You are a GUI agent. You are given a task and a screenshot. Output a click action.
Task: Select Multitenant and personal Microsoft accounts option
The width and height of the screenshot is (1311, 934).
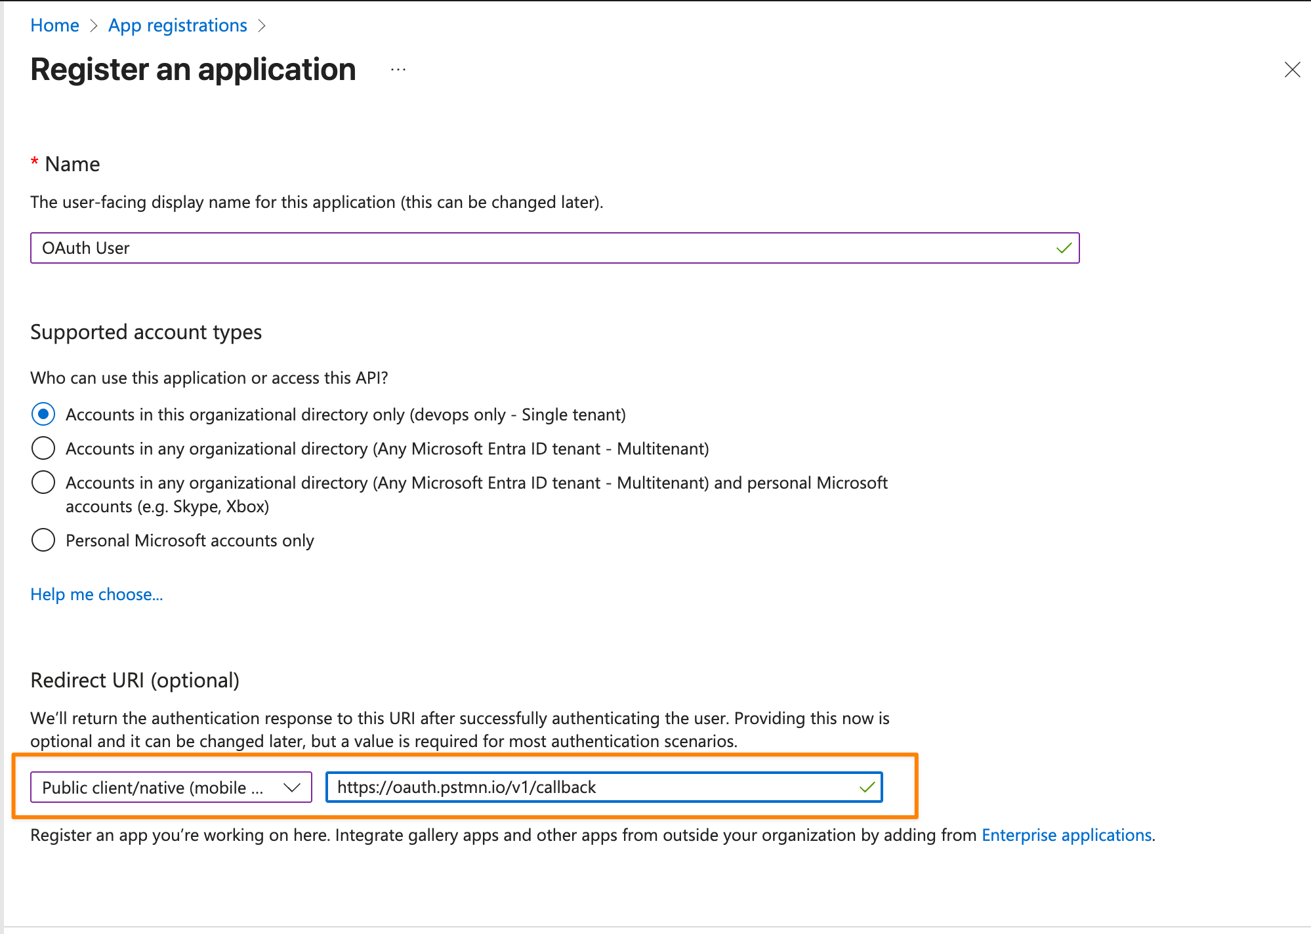(43, 483)
